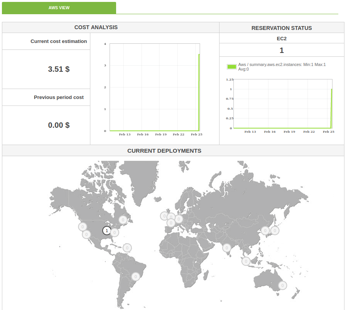
Task: Click 'Feb 22' on the reservation chart axis
Action: coord(309,132)
